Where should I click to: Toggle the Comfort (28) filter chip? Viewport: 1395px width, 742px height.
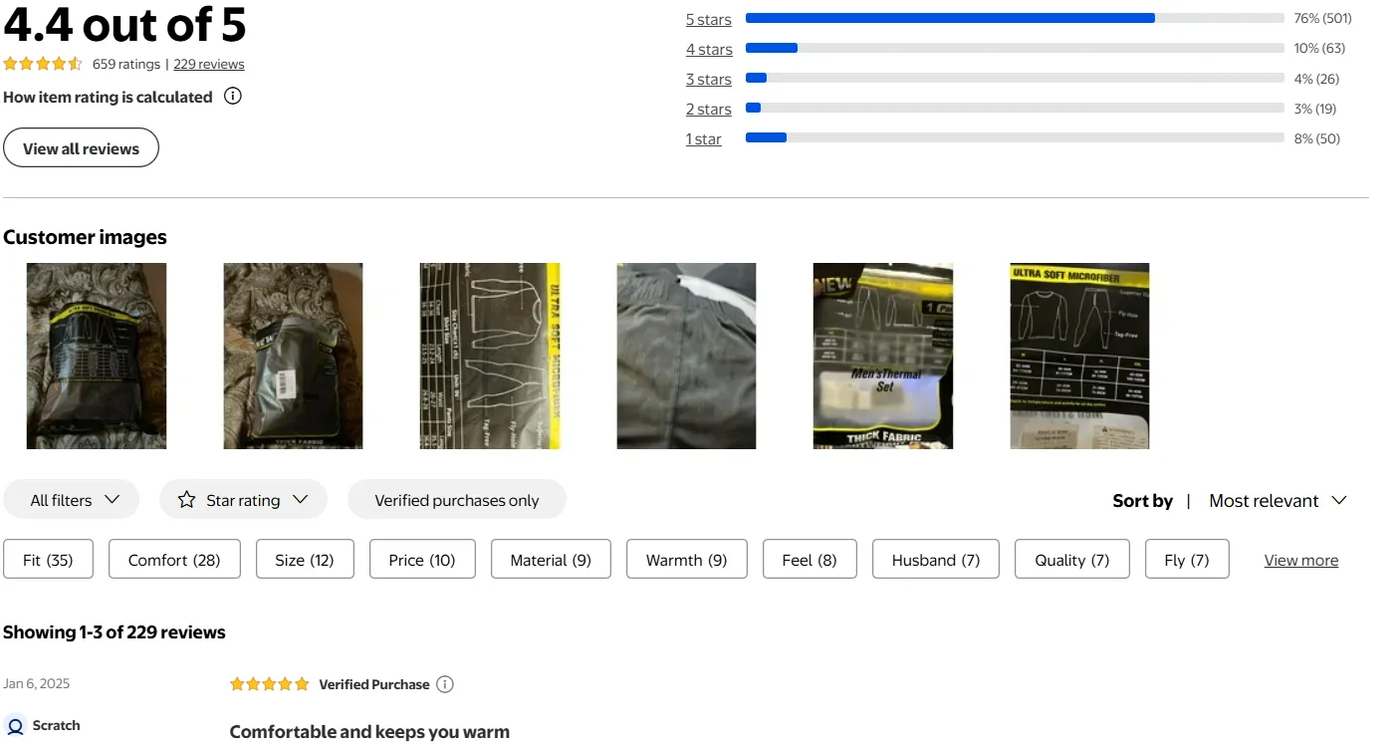coord(174,559)
